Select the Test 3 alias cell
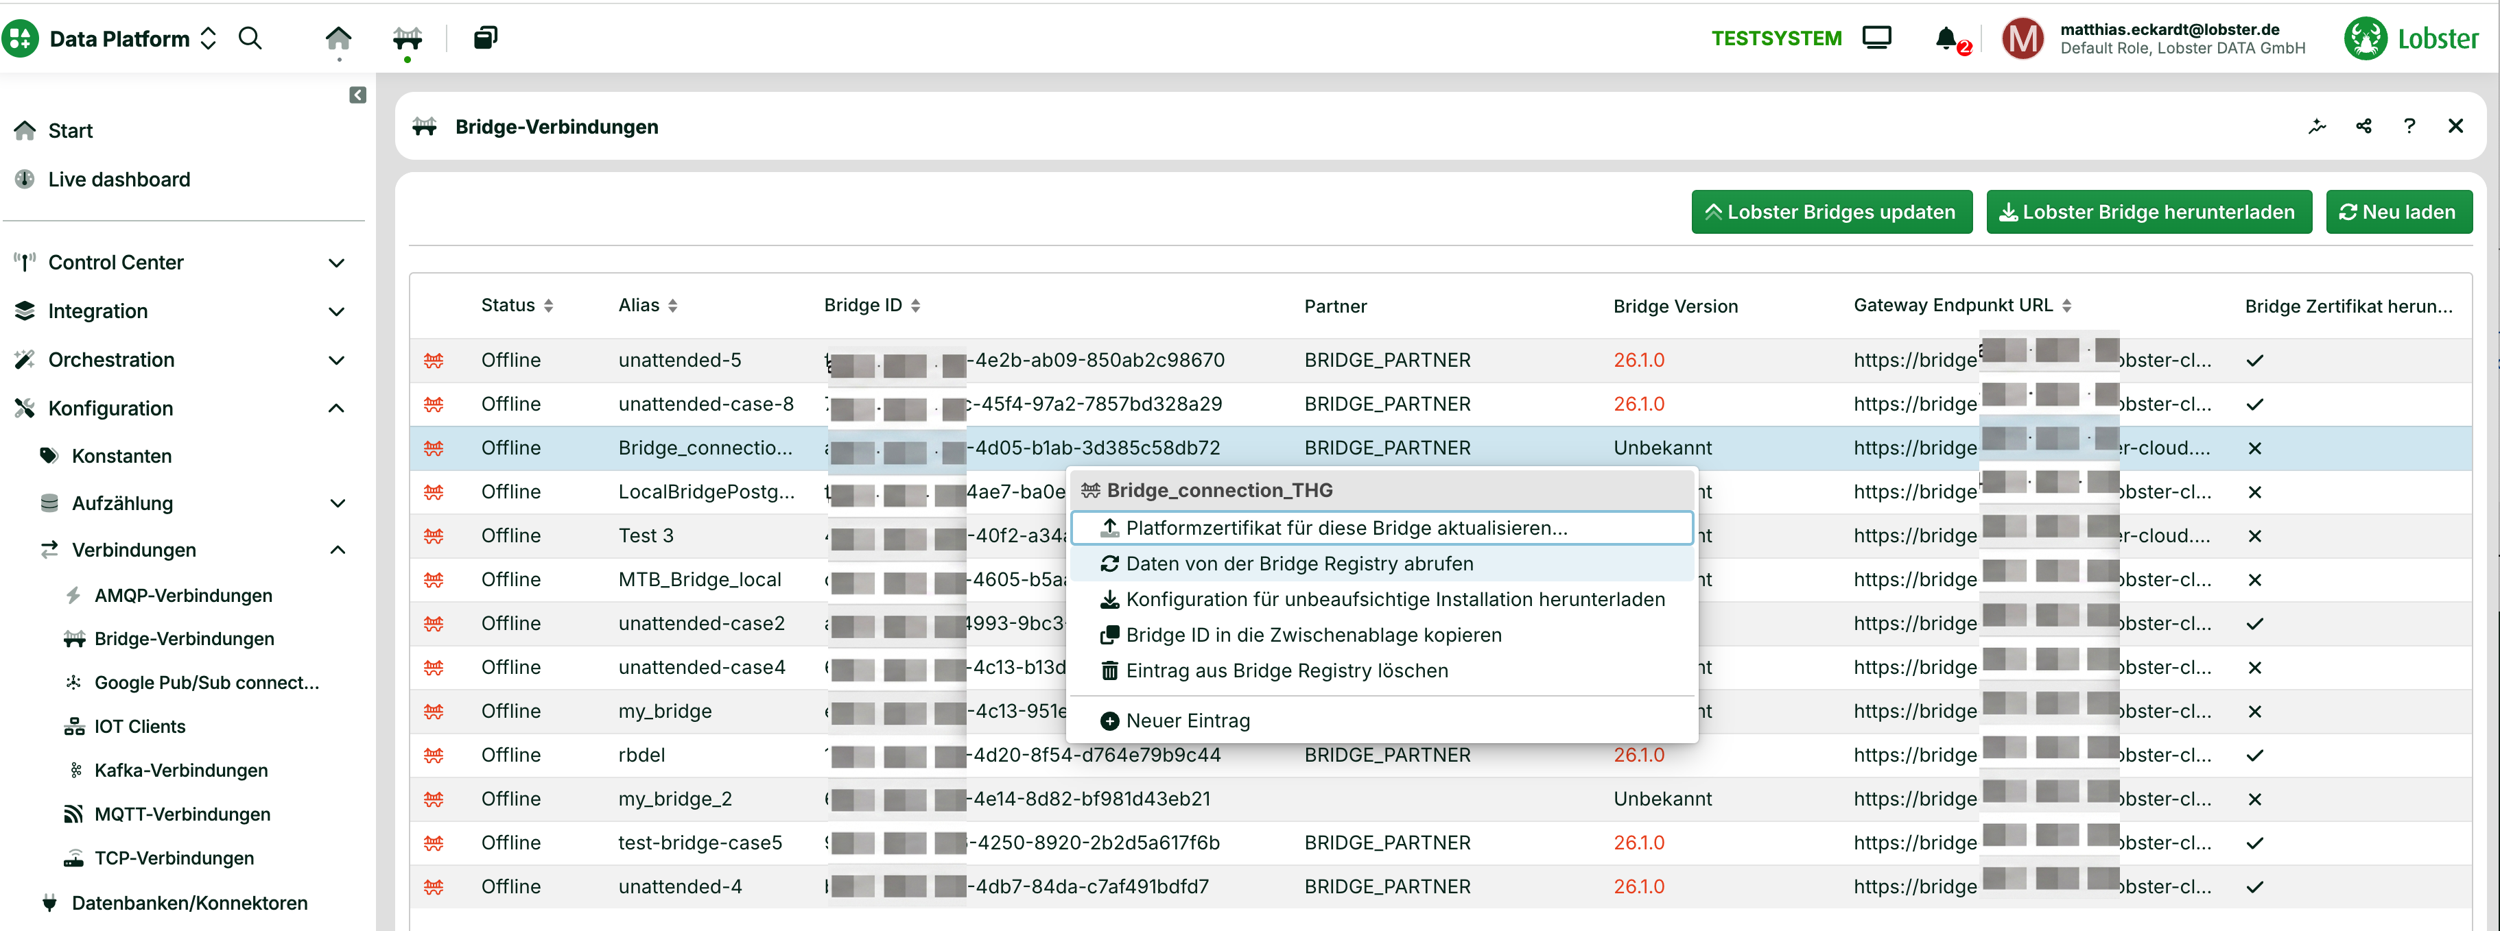Viewport: 2500px width, 931px height. [x=646, y=536]
